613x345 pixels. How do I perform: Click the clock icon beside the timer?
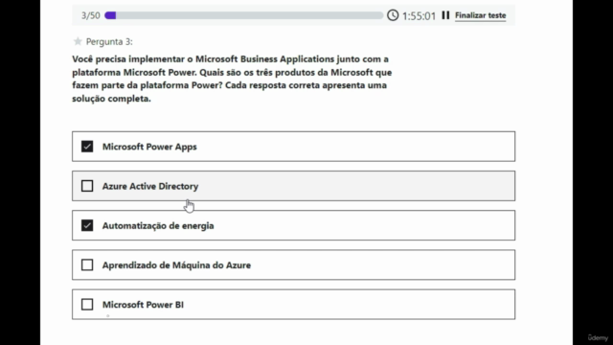(x=393, y=15)
